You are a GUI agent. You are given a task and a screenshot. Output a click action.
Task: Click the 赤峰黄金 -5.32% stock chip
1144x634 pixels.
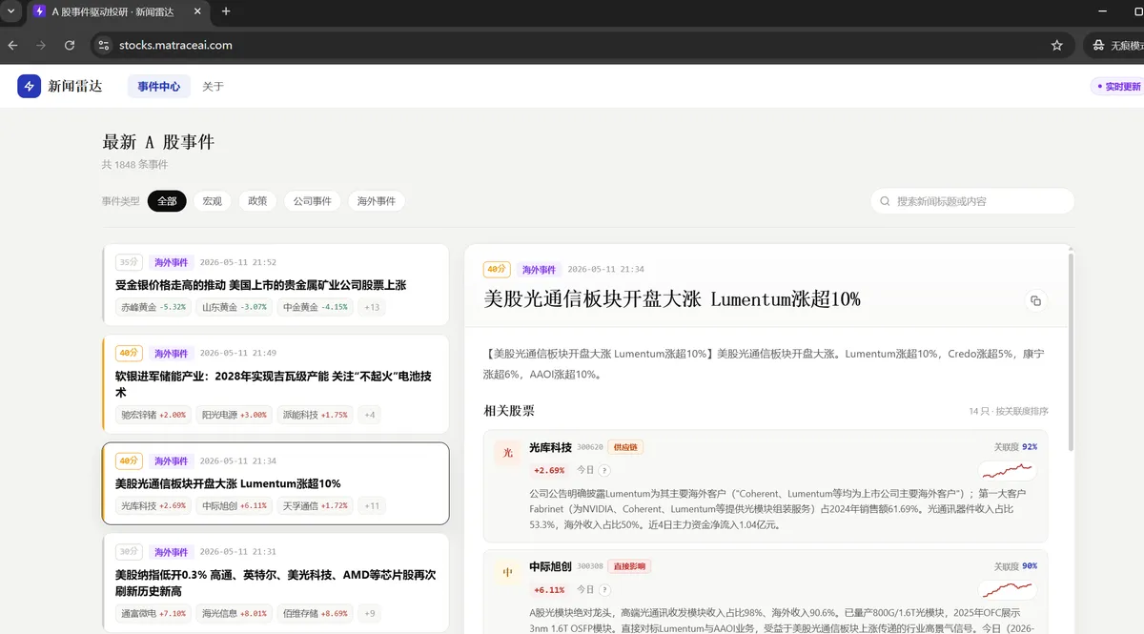(x=153, y=307)
